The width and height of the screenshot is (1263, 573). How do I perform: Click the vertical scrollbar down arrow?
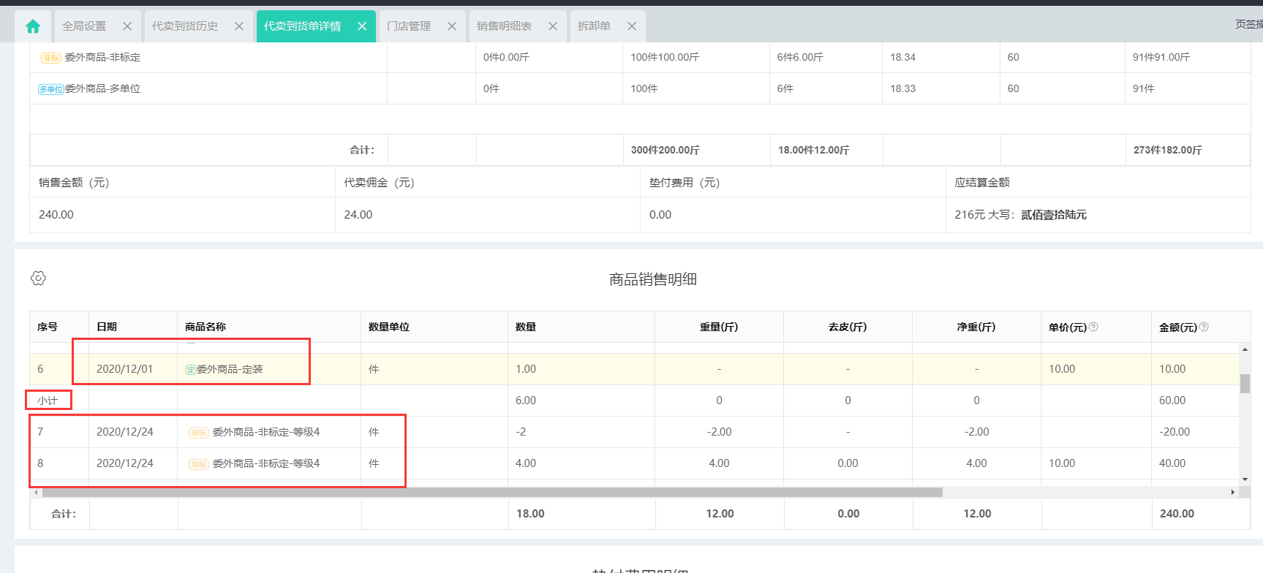point(1245,479)
